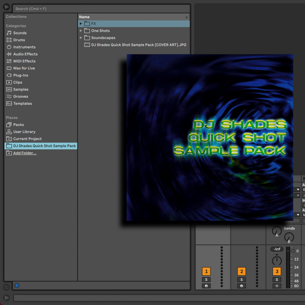Viewport: 305px width, 305px height.
Task: Solo track 3 with its S button
Action: 277,280
